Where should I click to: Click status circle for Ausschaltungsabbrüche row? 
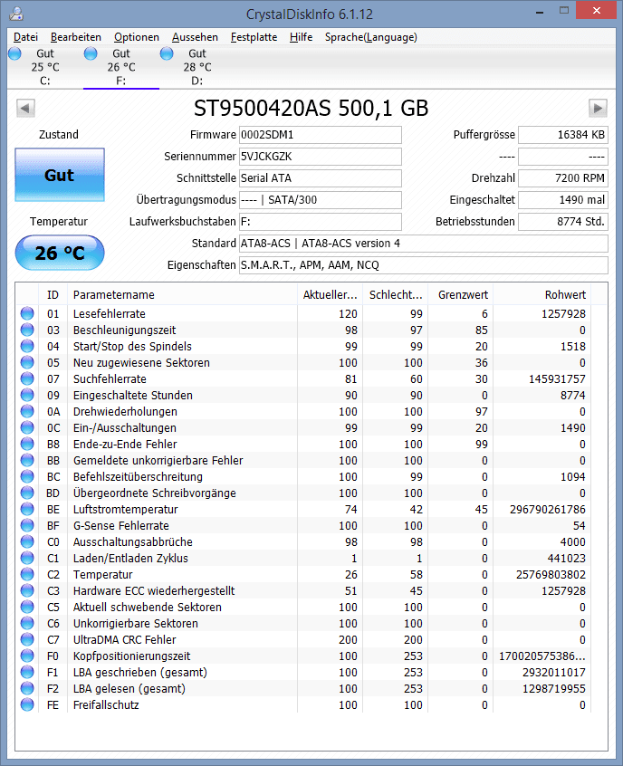pos(27,541)
